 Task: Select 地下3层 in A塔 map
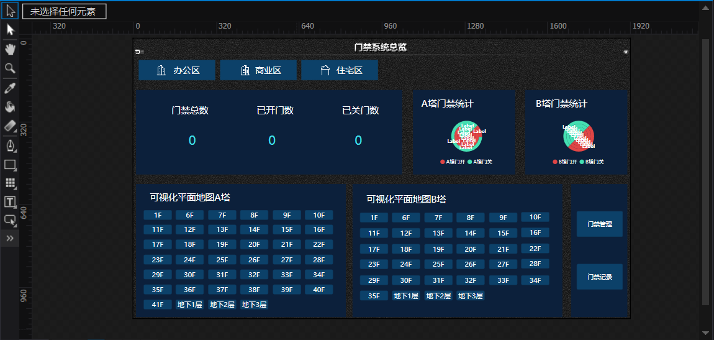click(x=254, y=305)
